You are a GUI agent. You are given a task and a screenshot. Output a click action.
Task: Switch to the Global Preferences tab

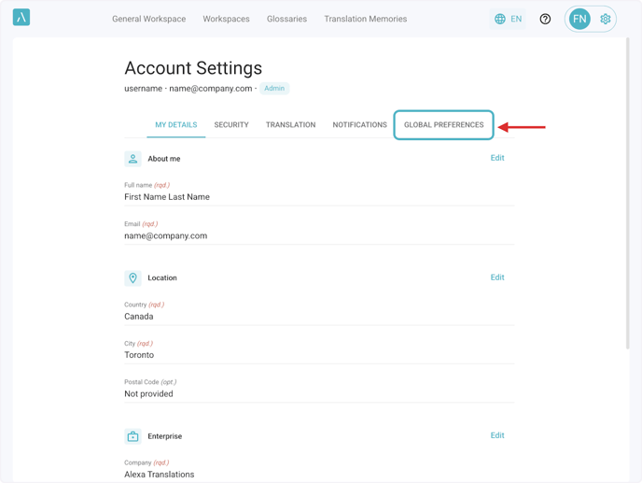click(443, 125)
